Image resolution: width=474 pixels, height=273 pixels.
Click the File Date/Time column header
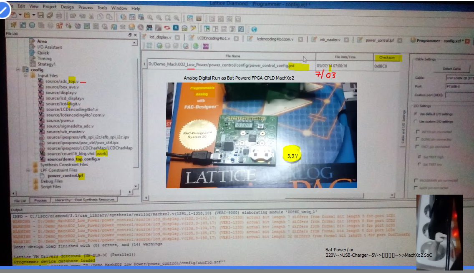click(345, 57)
